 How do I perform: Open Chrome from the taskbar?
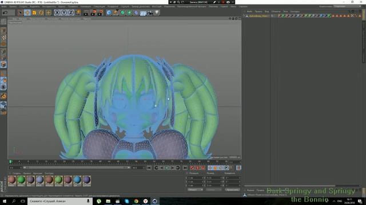coord(136,201)
